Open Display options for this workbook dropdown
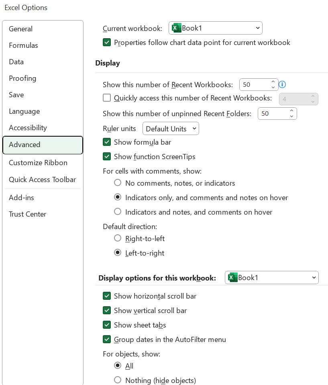Image resolution: width=328 pixels, height=385 pixels. point(271,277)
